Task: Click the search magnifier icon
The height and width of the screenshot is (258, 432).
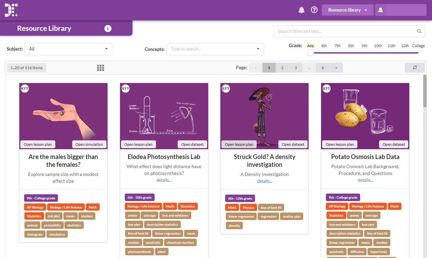Action: 419,31
